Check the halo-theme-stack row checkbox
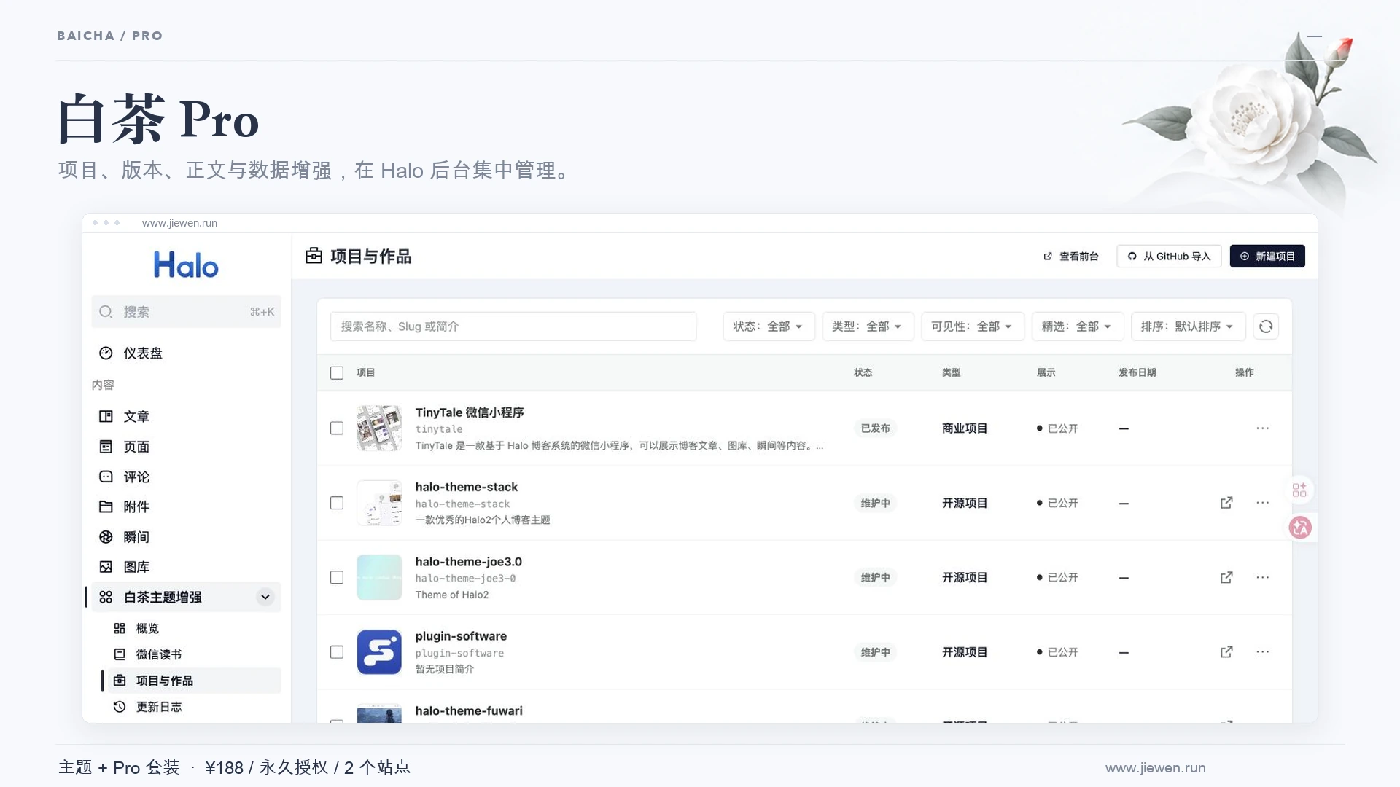 [x=337, y=503]
